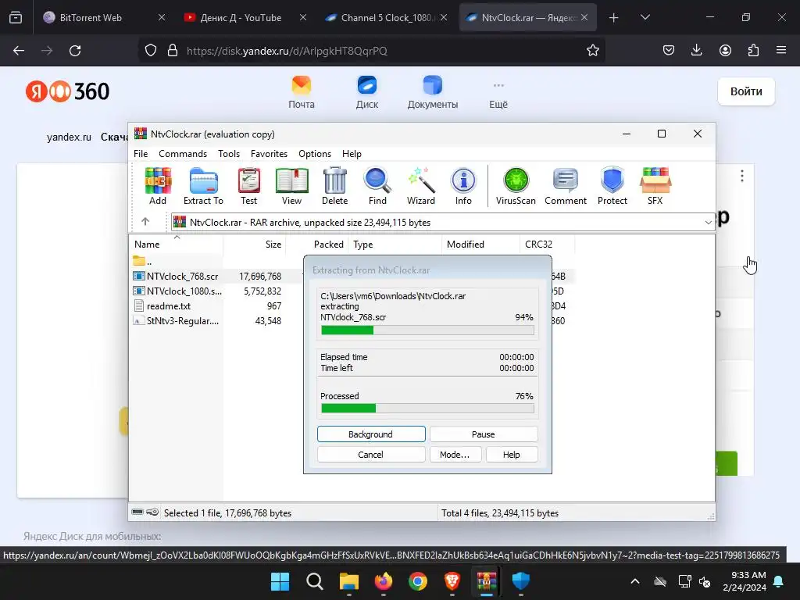Click the Find magnifier icon

pos(377,186)
